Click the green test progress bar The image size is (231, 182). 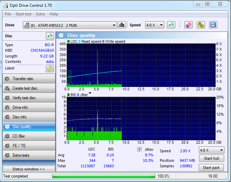click(x=104, y=176)
